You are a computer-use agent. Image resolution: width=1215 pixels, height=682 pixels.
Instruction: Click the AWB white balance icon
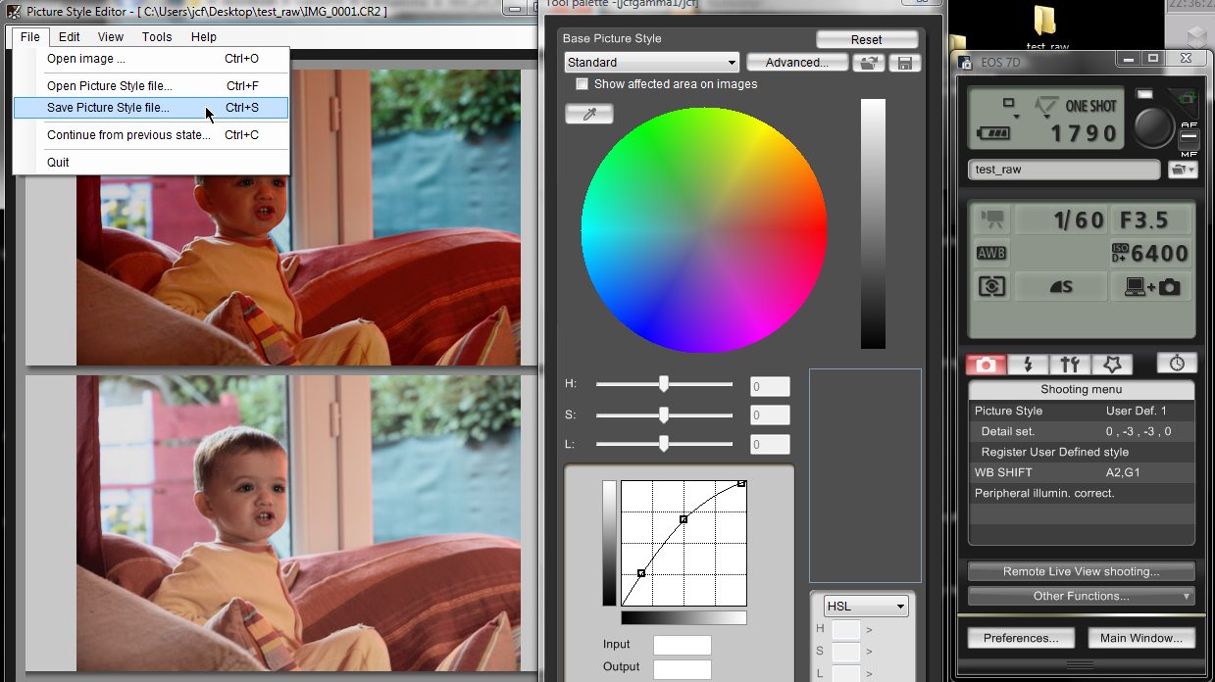(992, 253)
